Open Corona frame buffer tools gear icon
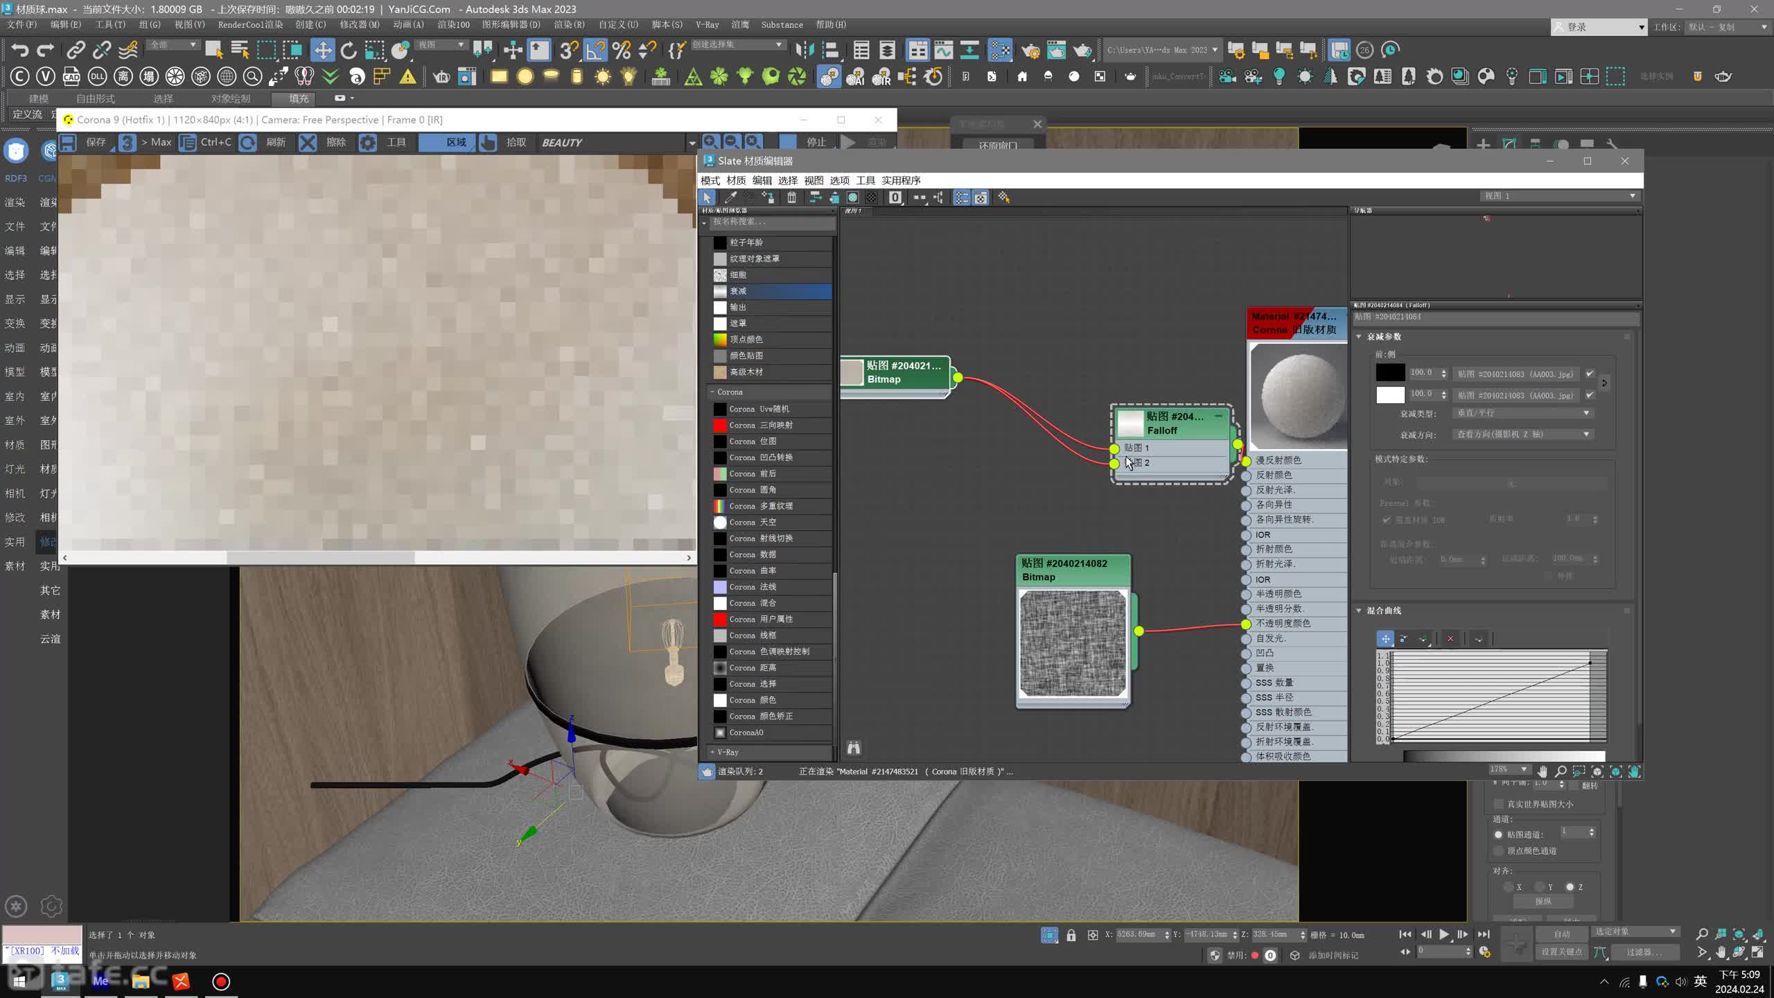 (x=368, y=142)
